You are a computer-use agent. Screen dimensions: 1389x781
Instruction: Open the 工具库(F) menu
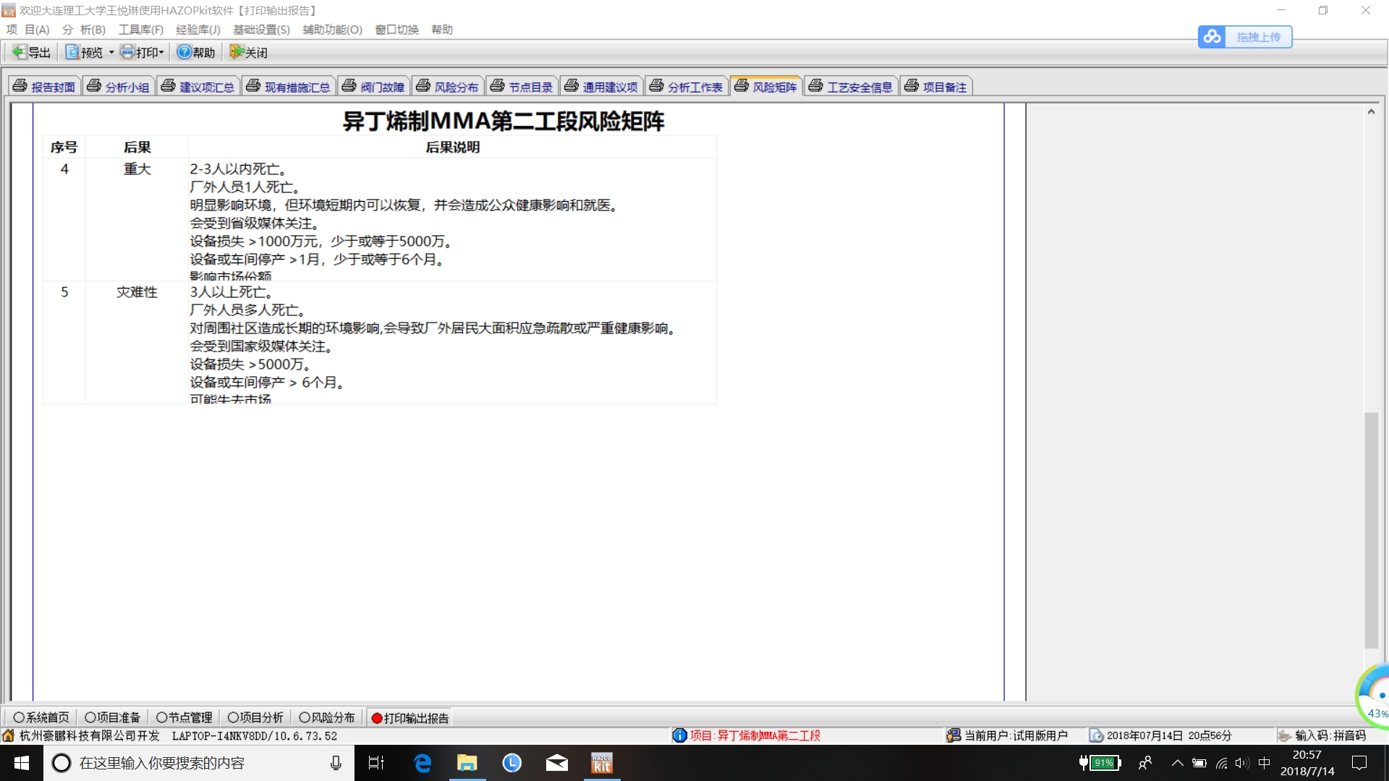coord(140,30)
